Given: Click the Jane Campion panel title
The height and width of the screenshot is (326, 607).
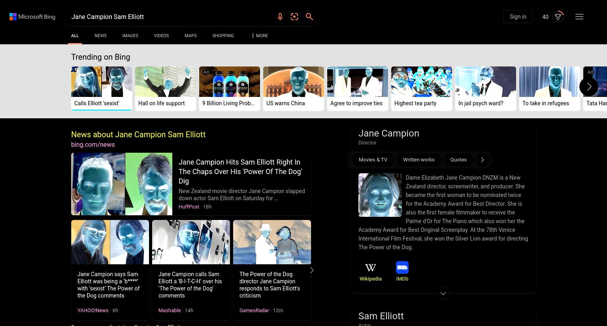Looking at the screenshot, I should (389, 133).
